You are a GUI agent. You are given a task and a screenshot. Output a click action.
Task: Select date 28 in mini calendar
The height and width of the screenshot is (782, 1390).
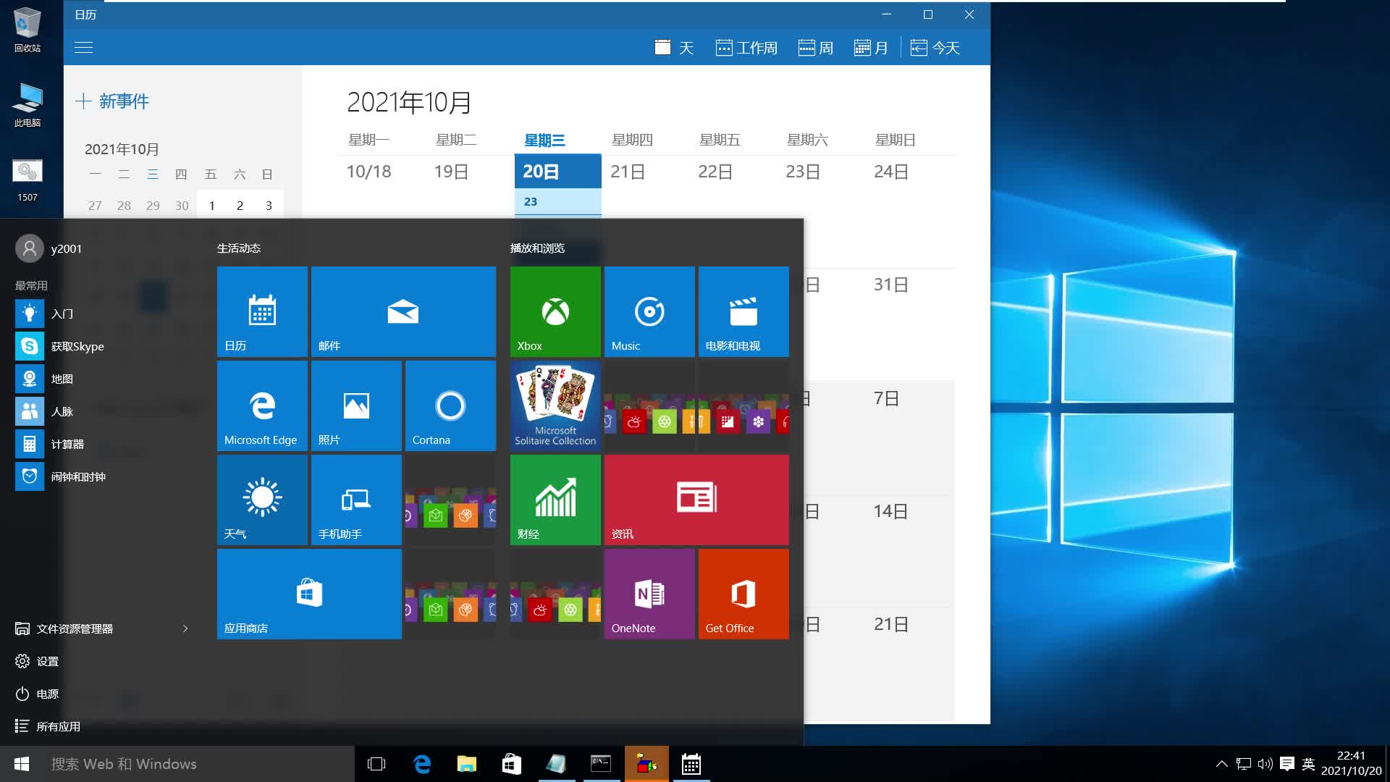pyautogui.click(x=124, y=206)
